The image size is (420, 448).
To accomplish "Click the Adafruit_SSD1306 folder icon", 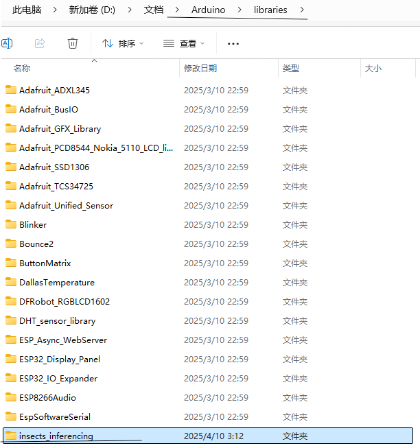I will pyautogui.click(x=11, y=167).
